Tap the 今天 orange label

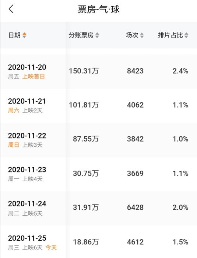point(51,247)
